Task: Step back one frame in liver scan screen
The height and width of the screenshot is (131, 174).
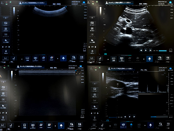Action: click(x=141, y=50)
